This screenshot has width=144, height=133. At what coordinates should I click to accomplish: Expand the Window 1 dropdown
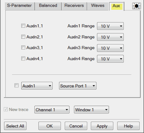coord(91,110)
